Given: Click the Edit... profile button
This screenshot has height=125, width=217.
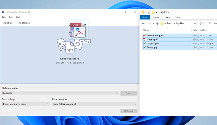Looking at the screenshot, I should click(x=129, y=93).
